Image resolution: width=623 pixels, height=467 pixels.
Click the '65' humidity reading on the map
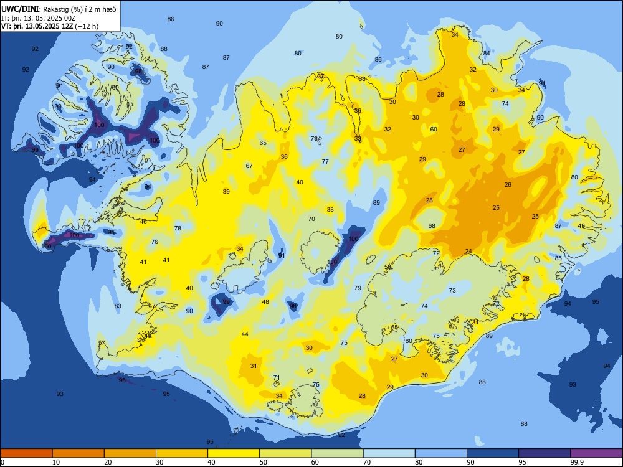[x=263, y=143]
